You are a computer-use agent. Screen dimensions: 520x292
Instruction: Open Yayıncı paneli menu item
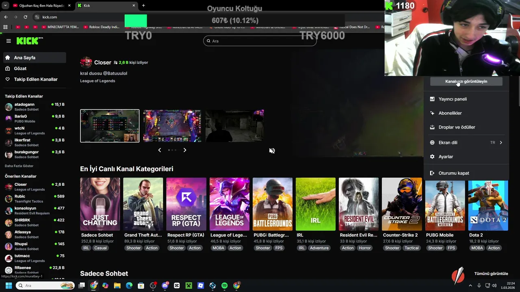pos(466,99)
